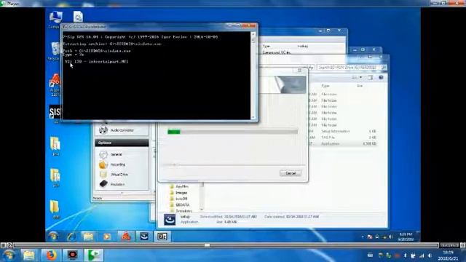Click the host taskbar clock

click(x=449, y=255)
